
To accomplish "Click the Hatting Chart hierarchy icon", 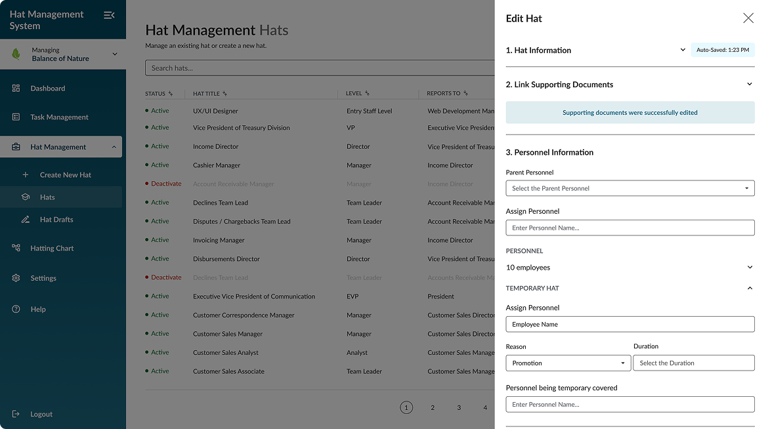I will (16, 248).
